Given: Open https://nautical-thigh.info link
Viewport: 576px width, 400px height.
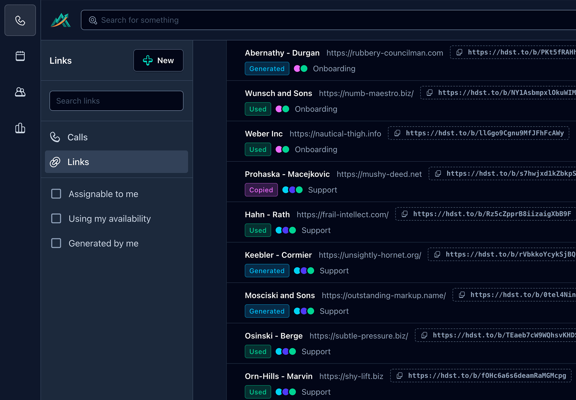Looking at the screenshot, I should (x=335, y=134).
